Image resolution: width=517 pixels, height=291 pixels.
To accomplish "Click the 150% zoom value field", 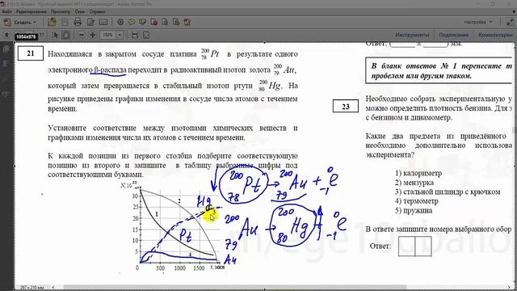I will 107,35.
